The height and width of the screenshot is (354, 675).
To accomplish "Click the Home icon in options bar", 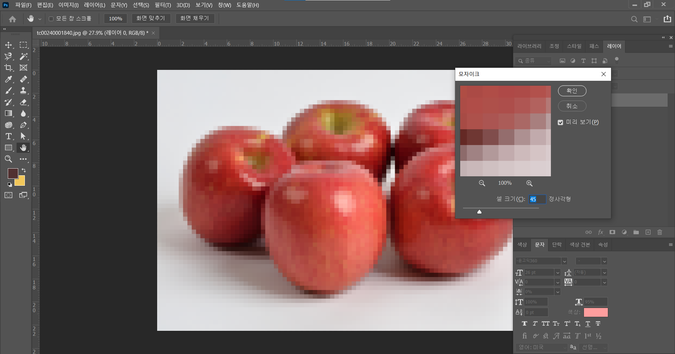I will pyautogui.click(x=13, y=19).
